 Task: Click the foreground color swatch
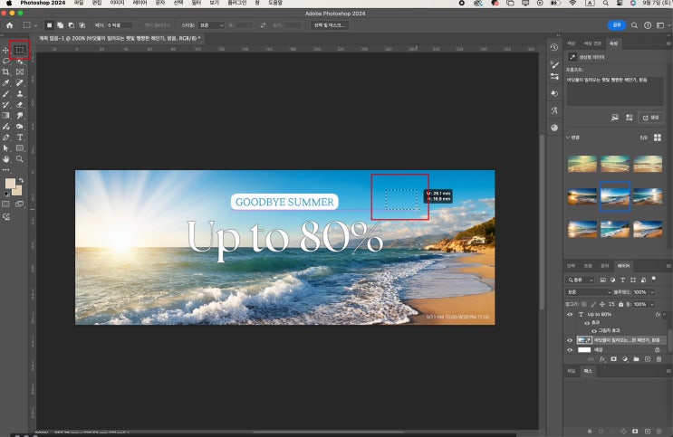click(x=9, y=184)
